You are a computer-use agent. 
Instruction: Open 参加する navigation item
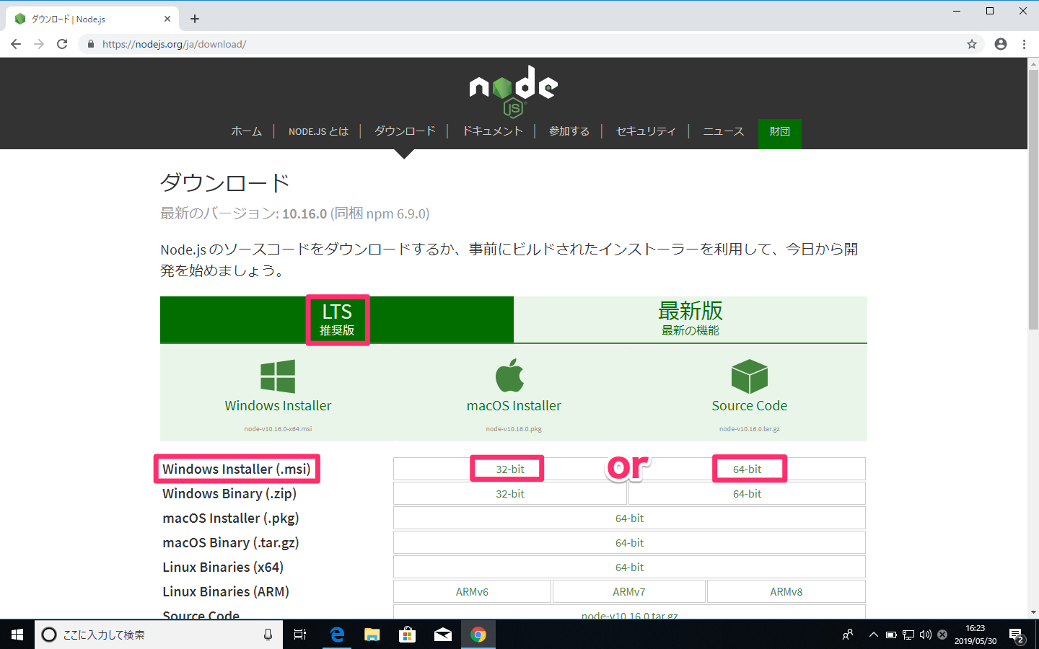pyautogui.click(x=569, y=131)
